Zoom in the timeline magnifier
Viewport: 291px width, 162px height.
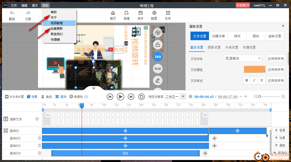(x=283, y=96)
